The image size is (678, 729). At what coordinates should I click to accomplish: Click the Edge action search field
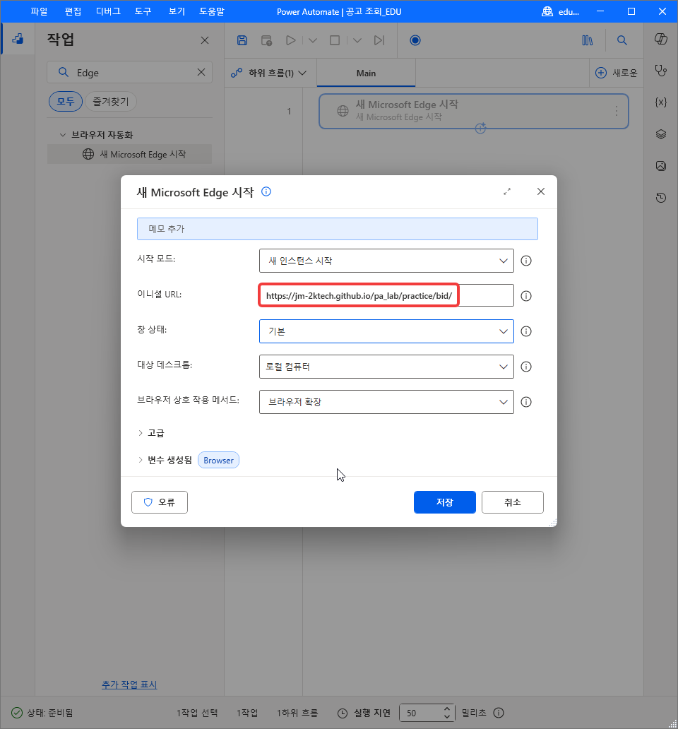coord(130,72)
